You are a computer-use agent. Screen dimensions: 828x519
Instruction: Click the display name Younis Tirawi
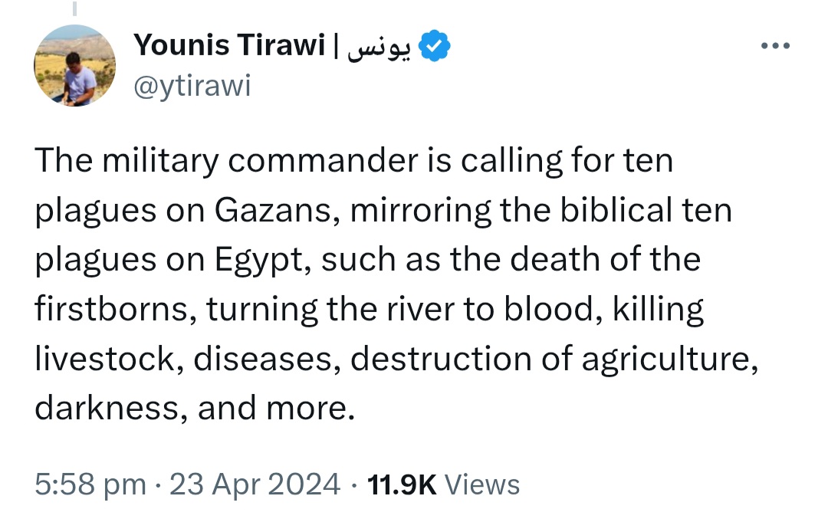(x=228, y=44)
